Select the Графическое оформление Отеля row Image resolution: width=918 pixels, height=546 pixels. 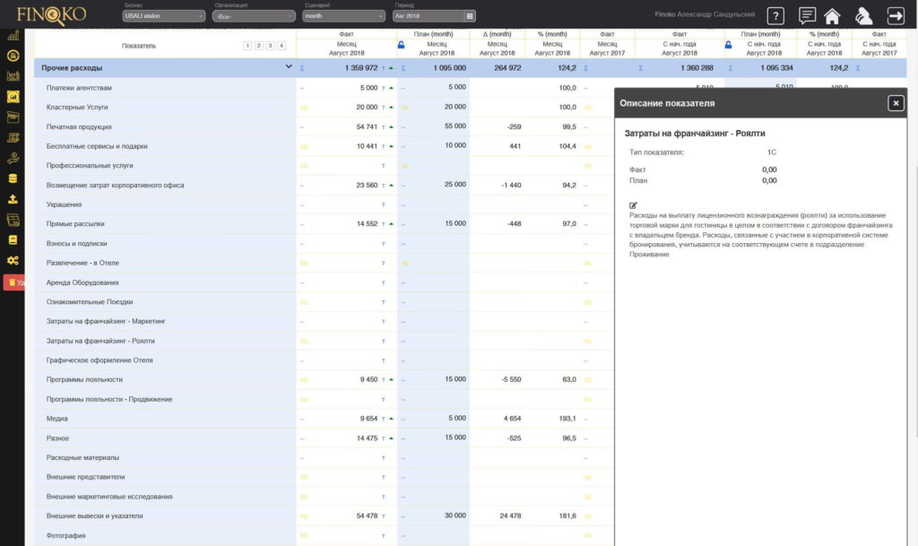click(166, 360)
